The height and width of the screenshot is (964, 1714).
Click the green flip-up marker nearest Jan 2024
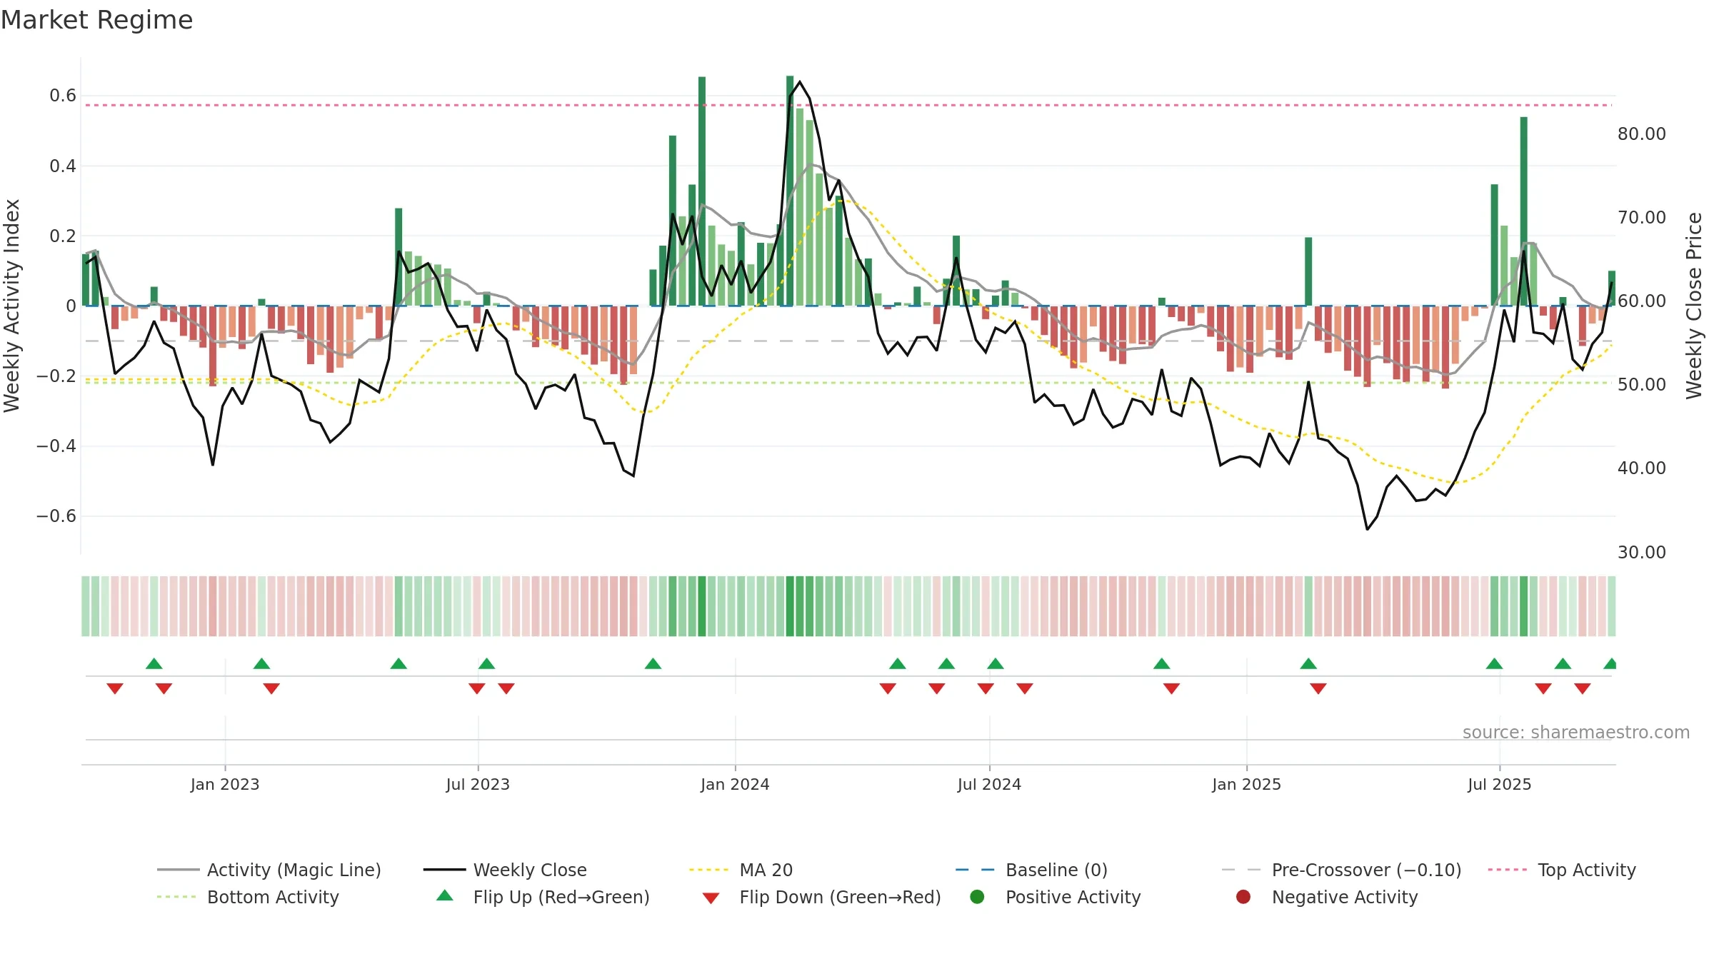coord(653,663)
